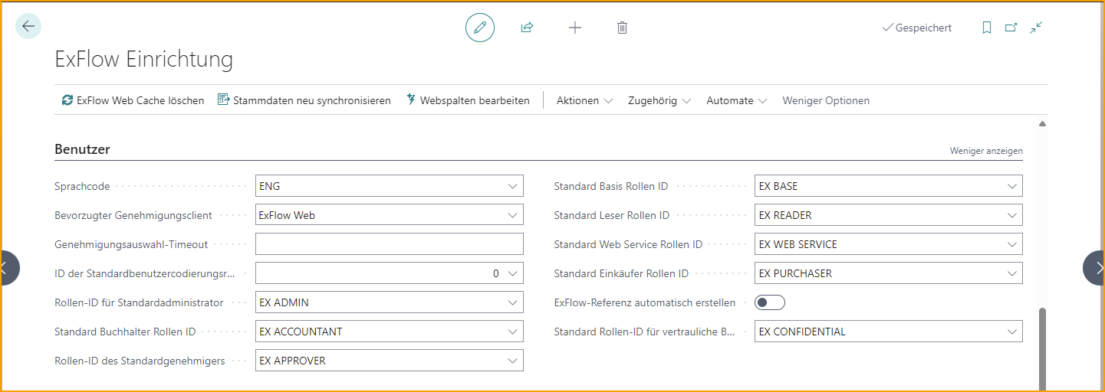Go to previous record arrow
1105x392 pixels.
point(8,268)
